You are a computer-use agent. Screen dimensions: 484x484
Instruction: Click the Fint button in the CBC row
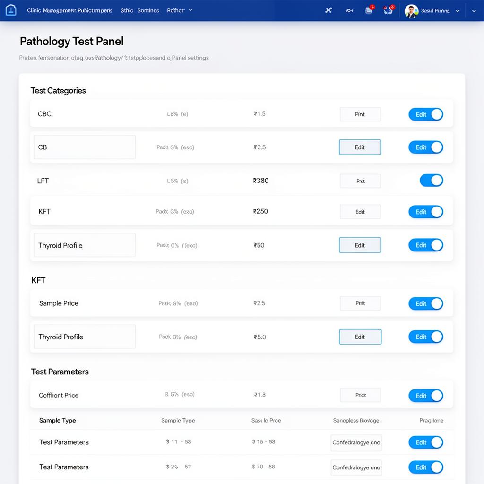pyautogui.click(x=360, y=114)
